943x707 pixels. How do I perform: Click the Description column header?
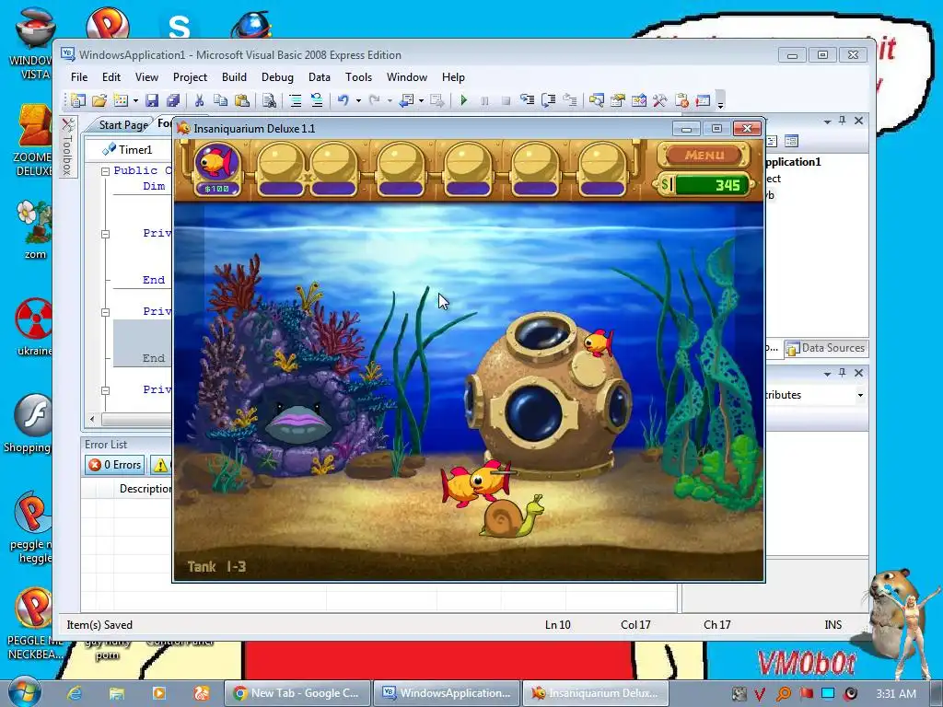click(145, 489)
